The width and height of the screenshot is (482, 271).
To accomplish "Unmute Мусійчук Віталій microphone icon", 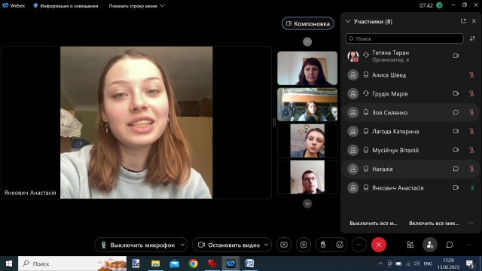I will 471,150.
